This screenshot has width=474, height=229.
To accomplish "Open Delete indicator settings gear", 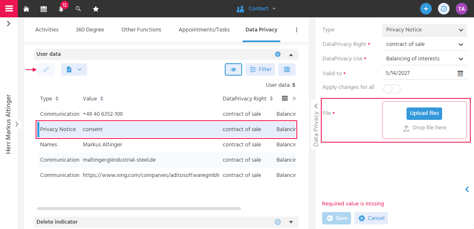I will (278, 222).
